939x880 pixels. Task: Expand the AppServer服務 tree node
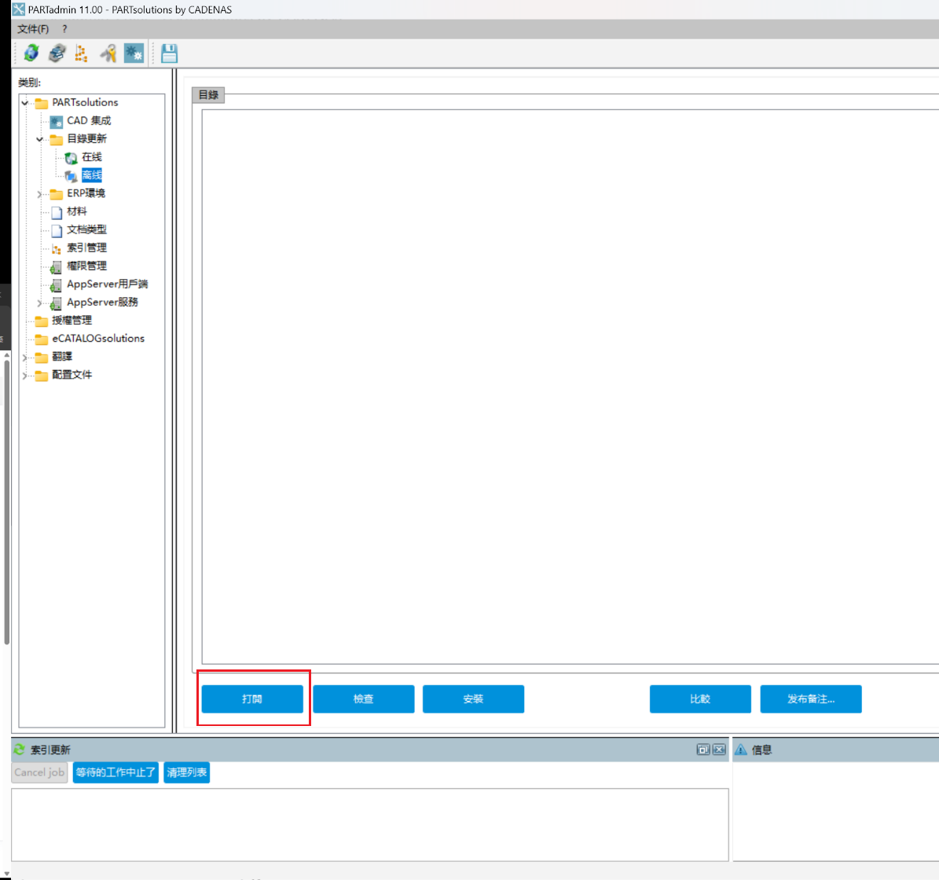pos(39,303)
